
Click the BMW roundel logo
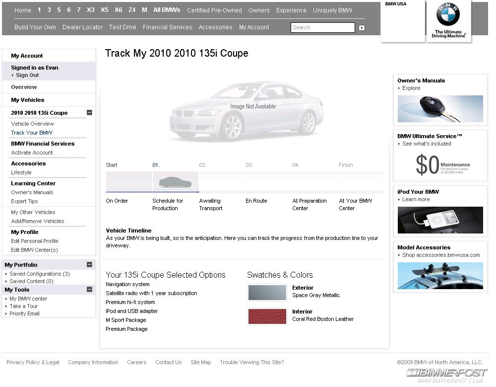448,15
